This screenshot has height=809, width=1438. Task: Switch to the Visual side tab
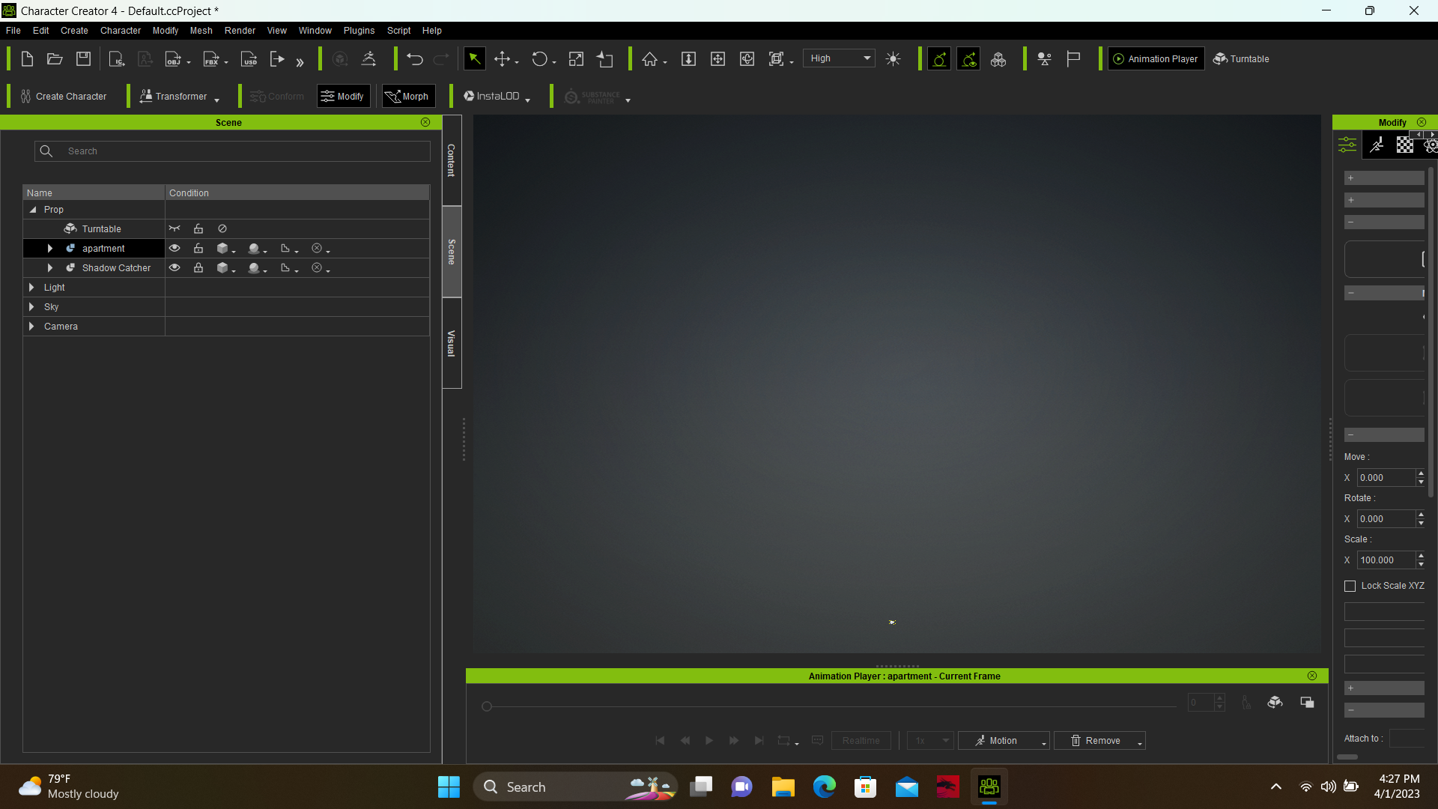coord(451,343)
